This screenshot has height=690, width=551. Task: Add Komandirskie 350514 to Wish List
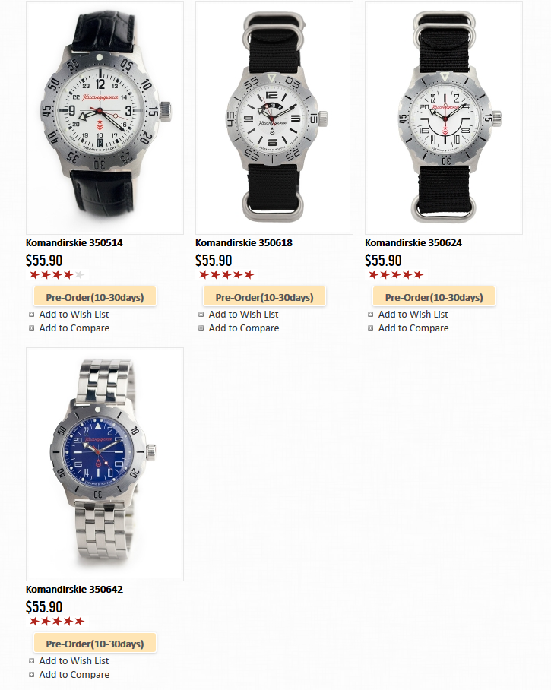(x=74, y=314)
